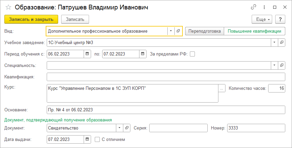The image size is (292, 148).
Task: Copy link to this record
Action: click(x=253, y=7)
